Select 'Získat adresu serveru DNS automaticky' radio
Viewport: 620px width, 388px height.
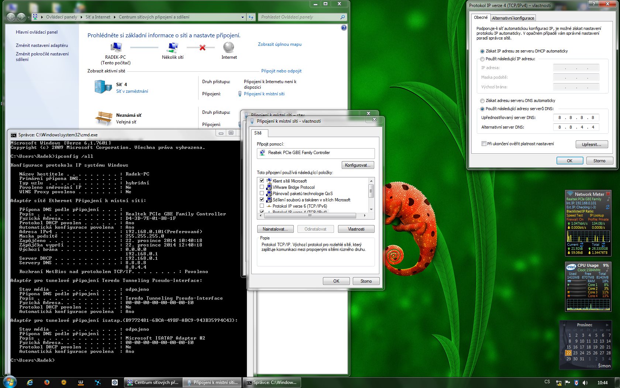[482, 101]
